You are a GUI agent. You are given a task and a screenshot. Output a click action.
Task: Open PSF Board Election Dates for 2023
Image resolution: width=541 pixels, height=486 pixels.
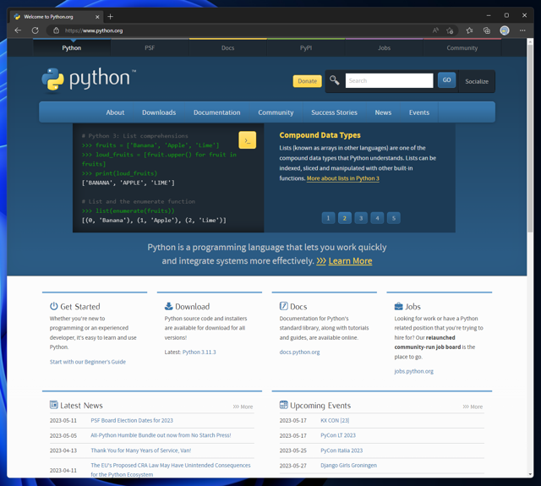pos(132,420)
